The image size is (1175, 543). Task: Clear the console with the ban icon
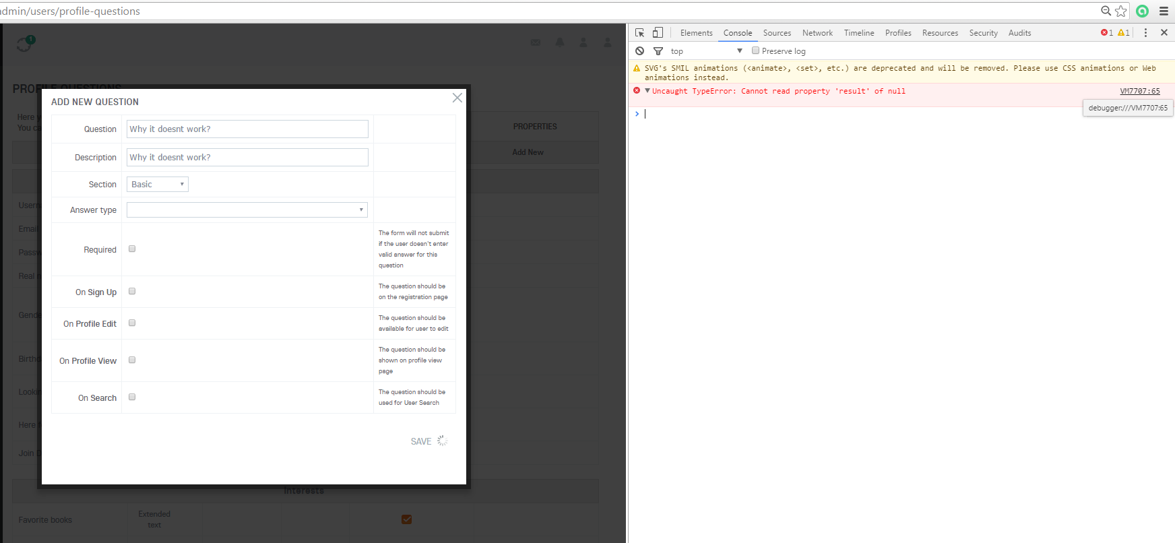pos(639,51)
